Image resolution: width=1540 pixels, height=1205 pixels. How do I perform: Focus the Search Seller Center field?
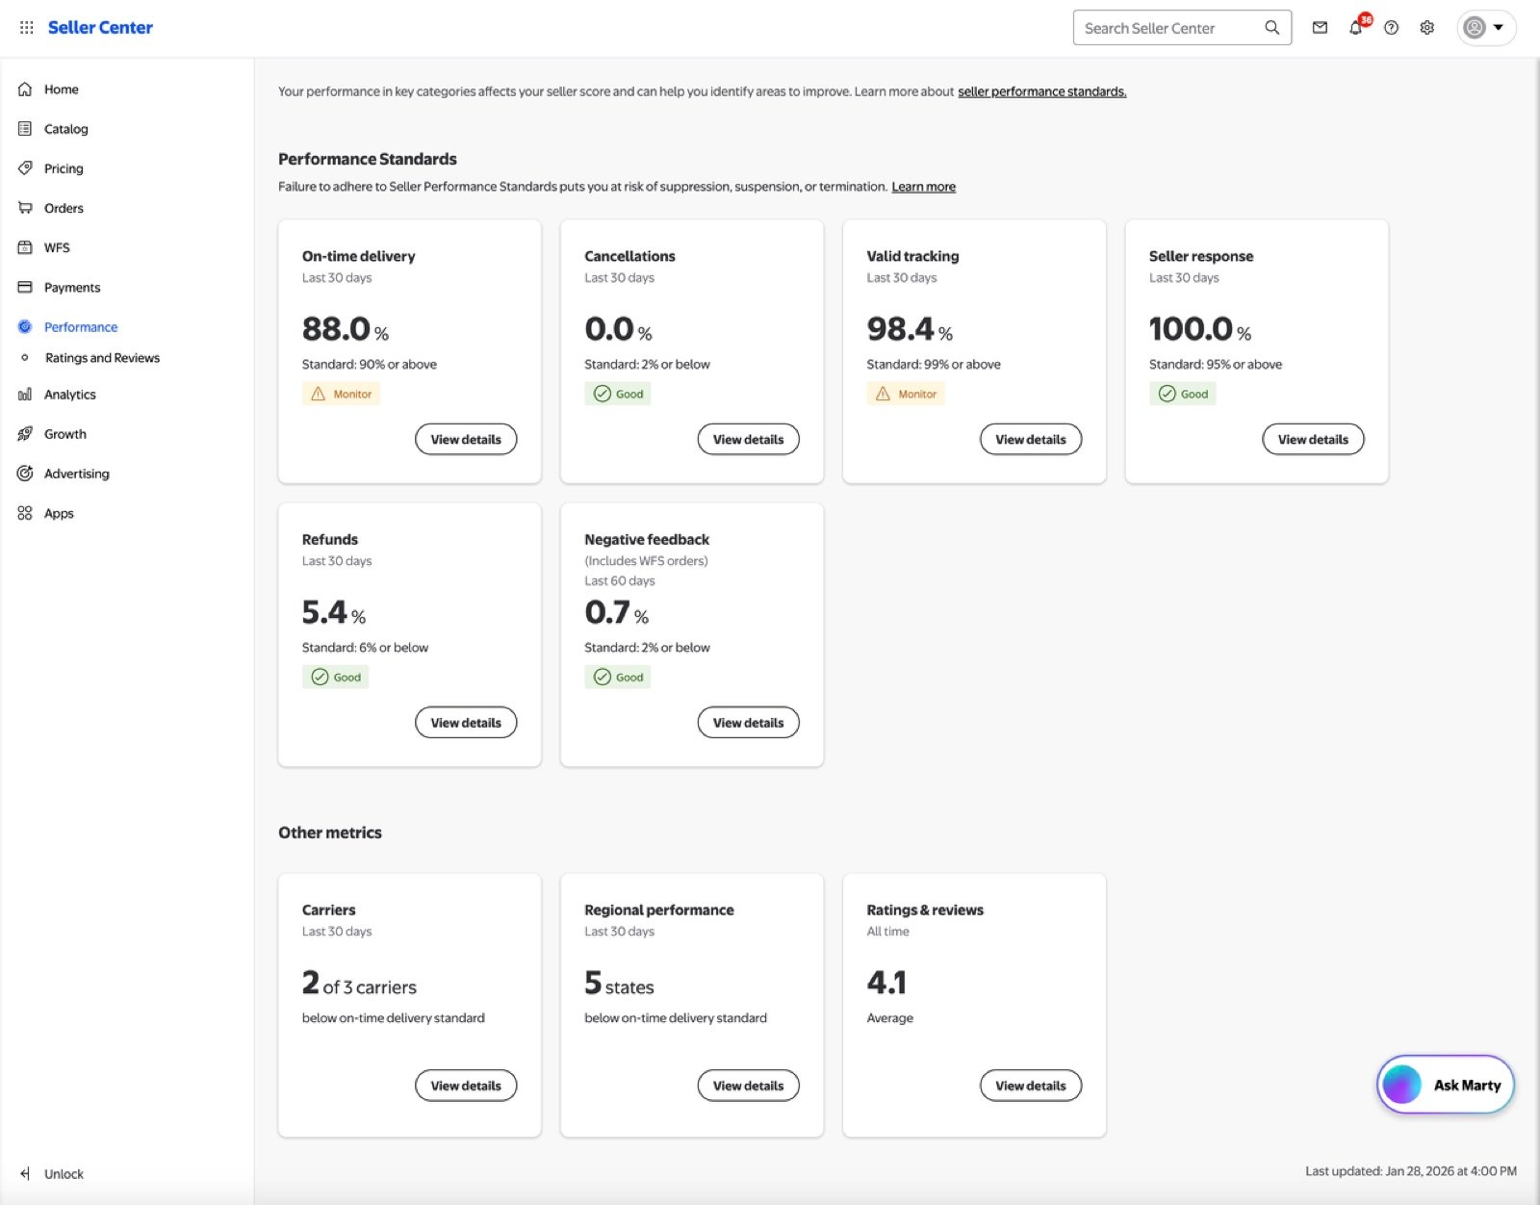pyautogui.click(x=1182, y=28)
